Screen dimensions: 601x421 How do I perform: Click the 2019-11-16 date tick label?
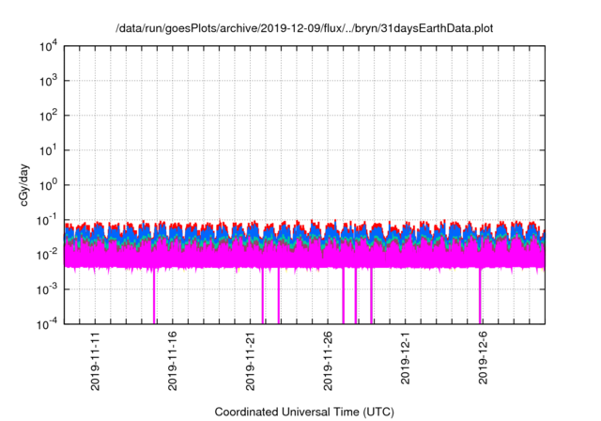coord(173,361)
